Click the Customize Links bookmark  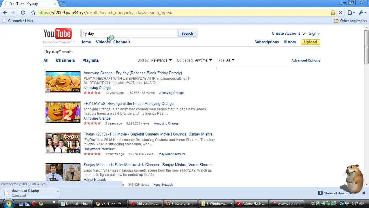click(x=18, y=21)
